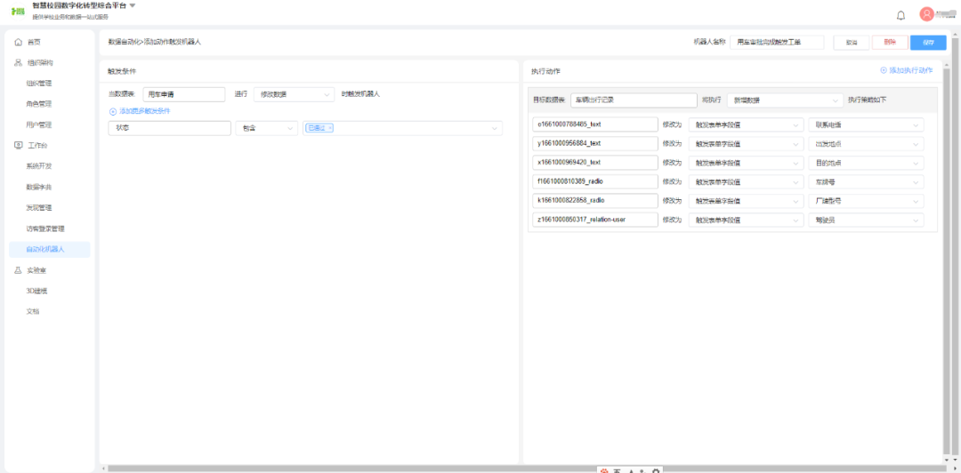Click the 保存 save button
961x473 pixels.
(x=928, y=42)
